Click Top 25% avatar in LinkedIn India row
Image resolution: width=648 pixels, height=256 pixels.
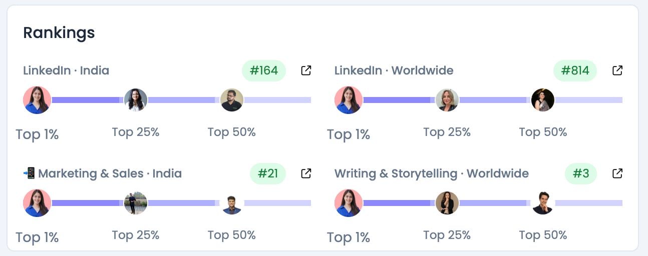(x=136, y=100)
